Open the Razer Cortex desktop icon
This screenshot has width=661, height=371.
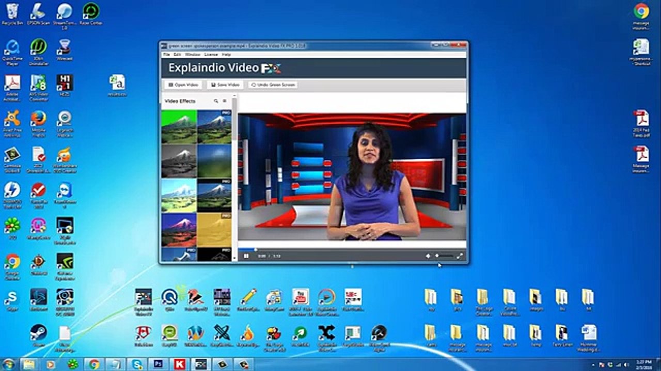(x=91, y=14)
